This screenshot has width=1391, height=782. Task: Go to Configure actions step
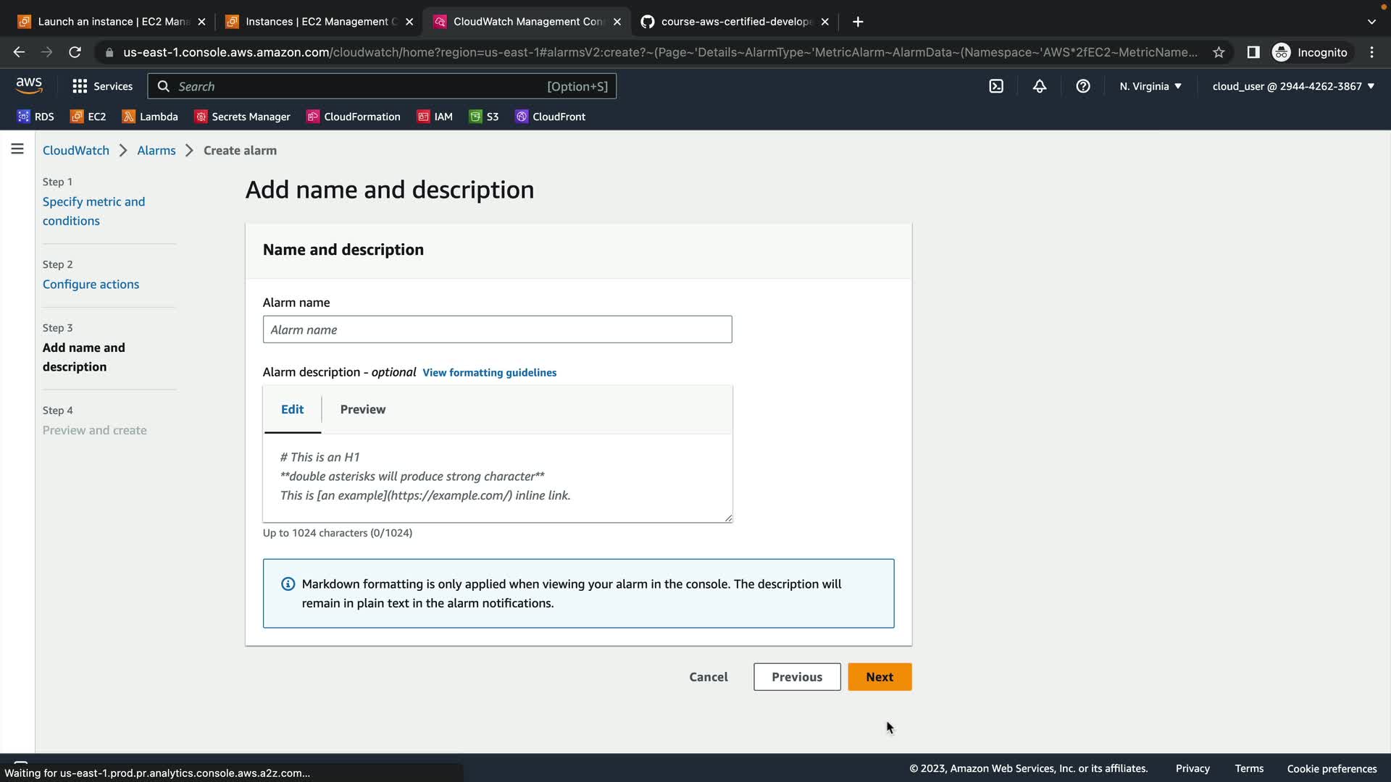point(91,284)
